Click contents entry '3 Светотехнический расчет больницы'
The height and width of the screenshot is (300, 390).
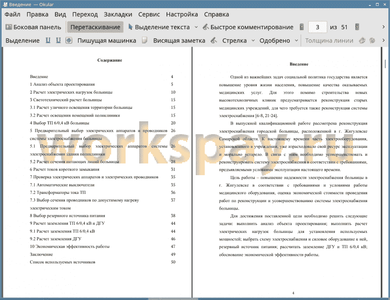click(x=66, y=100)
